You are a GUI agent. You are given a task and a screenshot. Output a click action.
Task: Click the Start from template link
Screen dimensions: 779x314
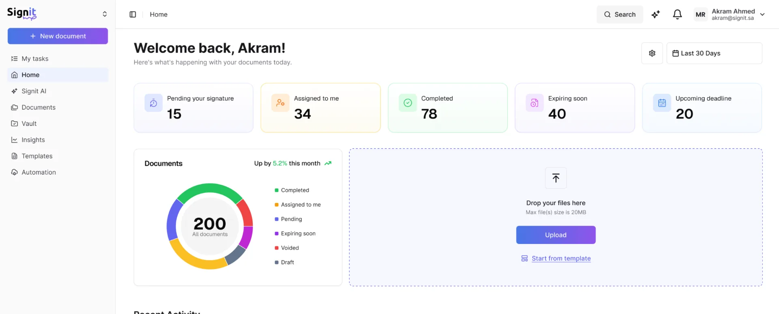pos(561,258)
